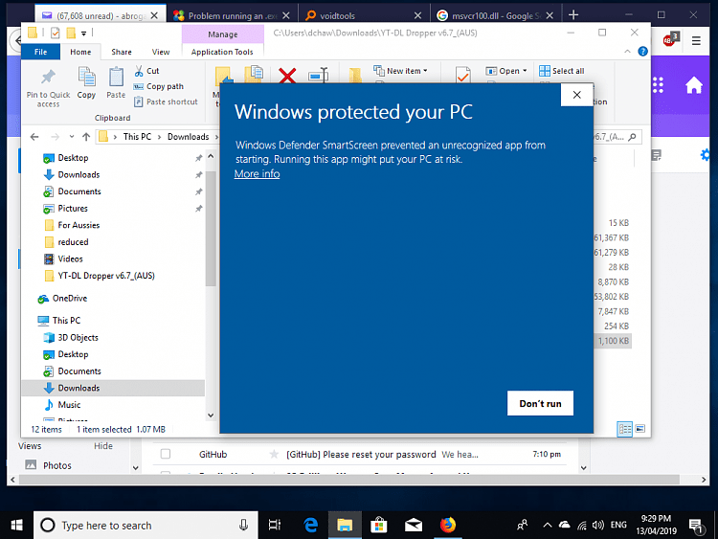
Task: Select OneDrive in navigation pane
Action: 70,298
